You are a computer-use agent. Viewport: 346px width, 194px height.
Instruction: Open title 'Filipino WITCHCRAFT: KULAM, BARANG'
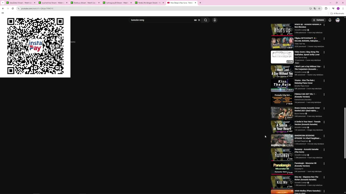coord(307,39)
